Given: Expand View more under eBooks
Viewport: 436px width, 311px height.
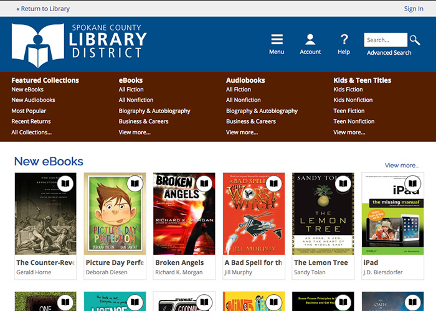Looking at the screenshot, I should click(135, 132).
